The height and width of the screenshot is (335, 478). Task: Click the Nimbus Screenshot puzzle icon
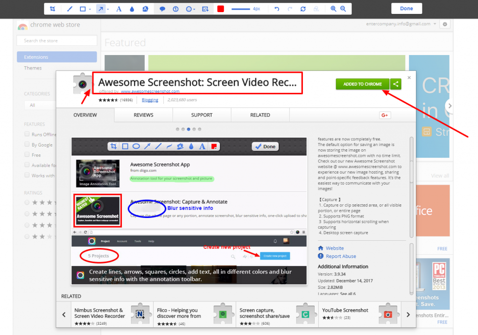pos(140,314)
